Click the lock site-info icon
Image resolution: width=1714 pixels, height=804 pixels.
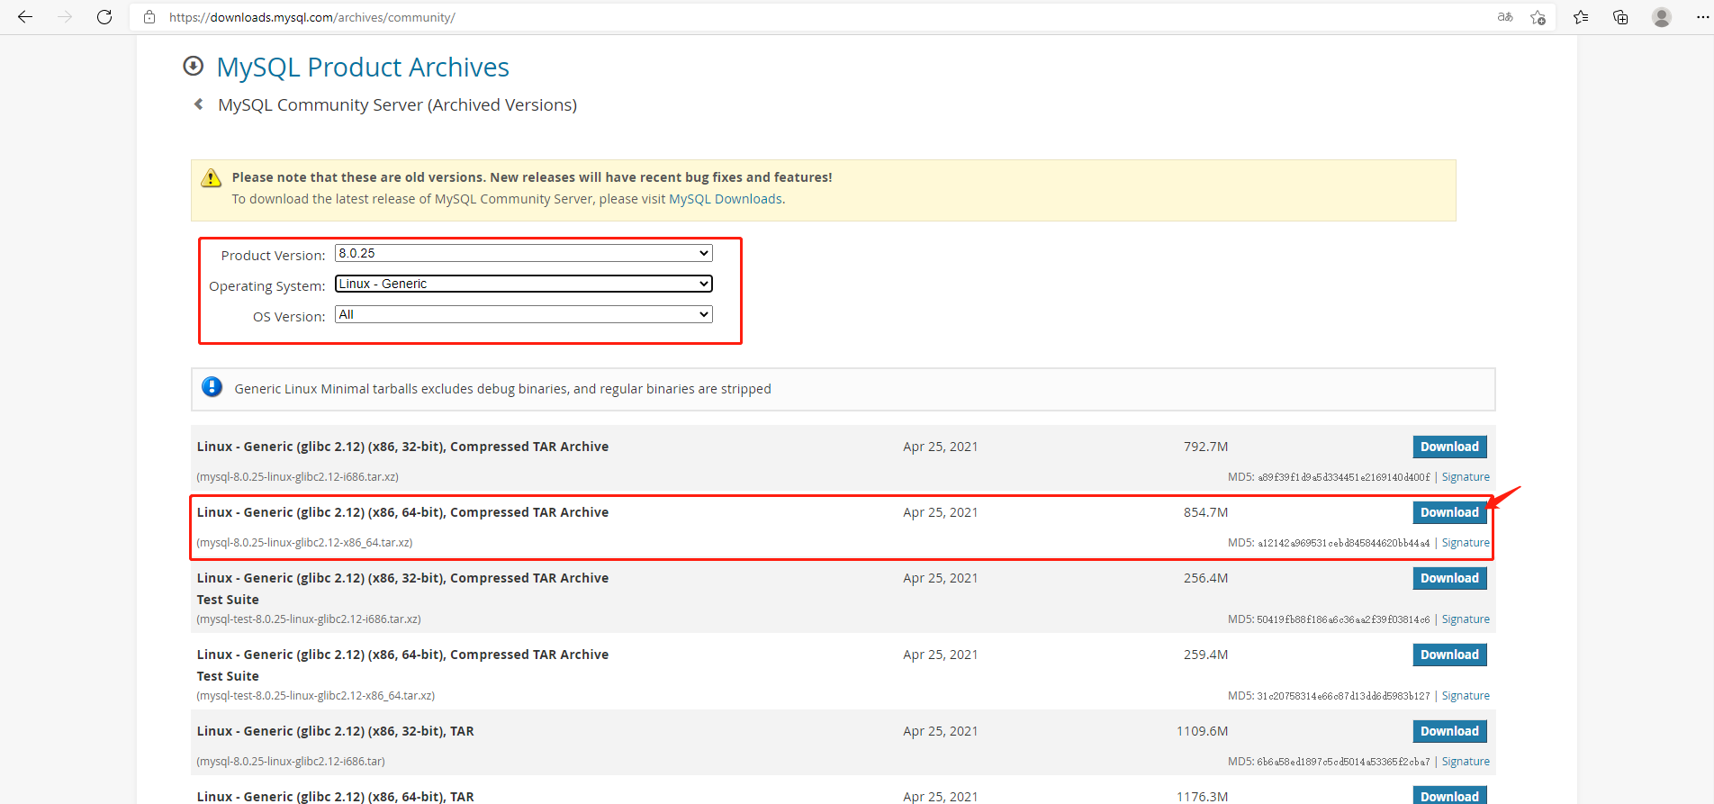pos(149,17)
